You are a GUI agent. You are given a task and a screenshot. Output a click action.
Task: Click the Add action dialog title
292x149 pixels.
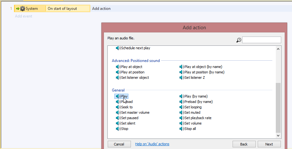[194, 28]
